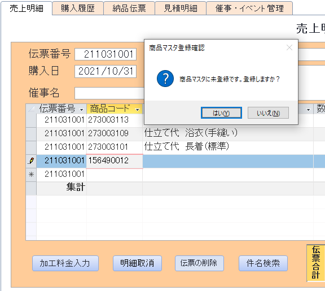Click the pencil edit record indicator
The image size is (325, 291).
pyautogui.click(x=31, y=161)
